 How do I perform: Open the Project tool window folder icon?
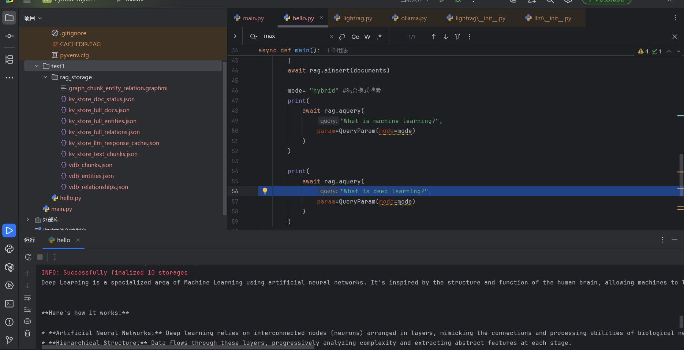(9, 18)
